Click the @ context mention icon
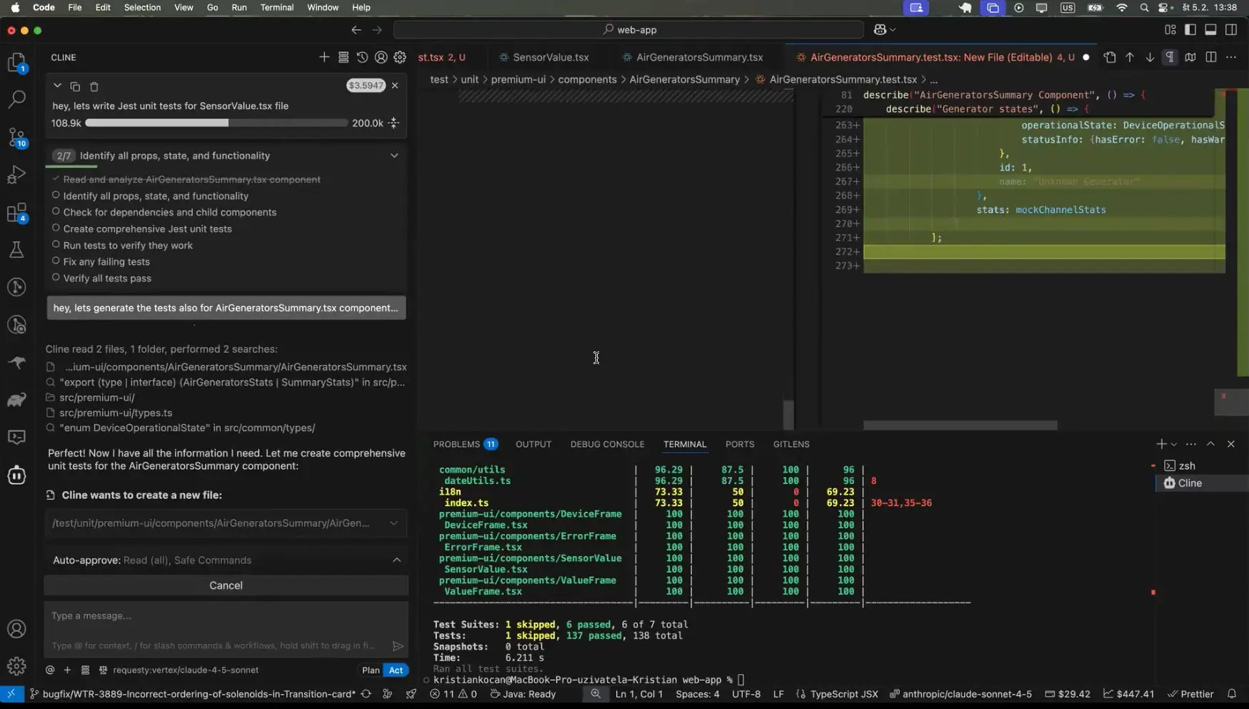Image resolution: width=1249 pixels, height=709 pixels. point(50,670)
